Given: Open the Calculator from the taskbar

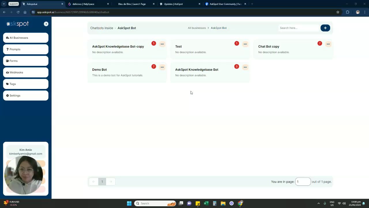Looking at the screenshot, I should 214,203.
